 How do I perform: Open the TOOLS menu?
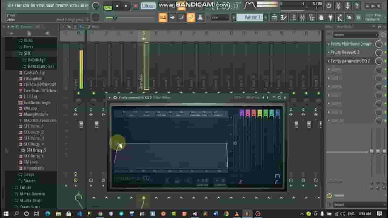(75, 6)
